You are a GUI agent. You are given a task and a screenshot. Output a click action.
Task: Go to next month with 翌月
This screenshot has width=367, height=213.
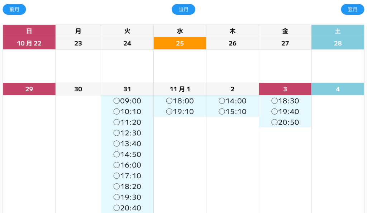coord(353,9)
